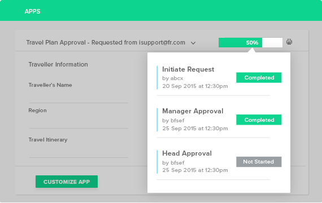Click the printer icon
322x203 pixels.
click(289, 42)
